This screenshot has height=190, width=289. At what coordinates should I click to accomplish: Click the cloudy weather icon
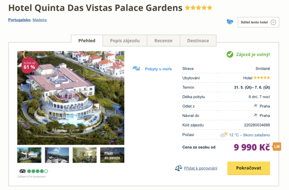pyautogui.click(x=224, y=135)
